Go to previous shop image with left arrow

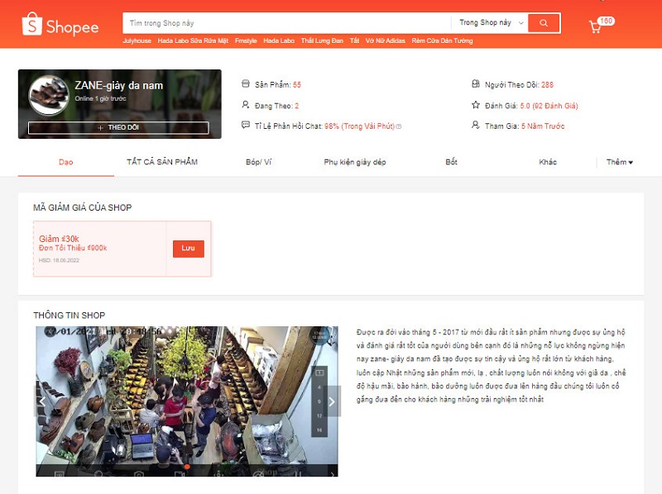[x=41, y=401]
